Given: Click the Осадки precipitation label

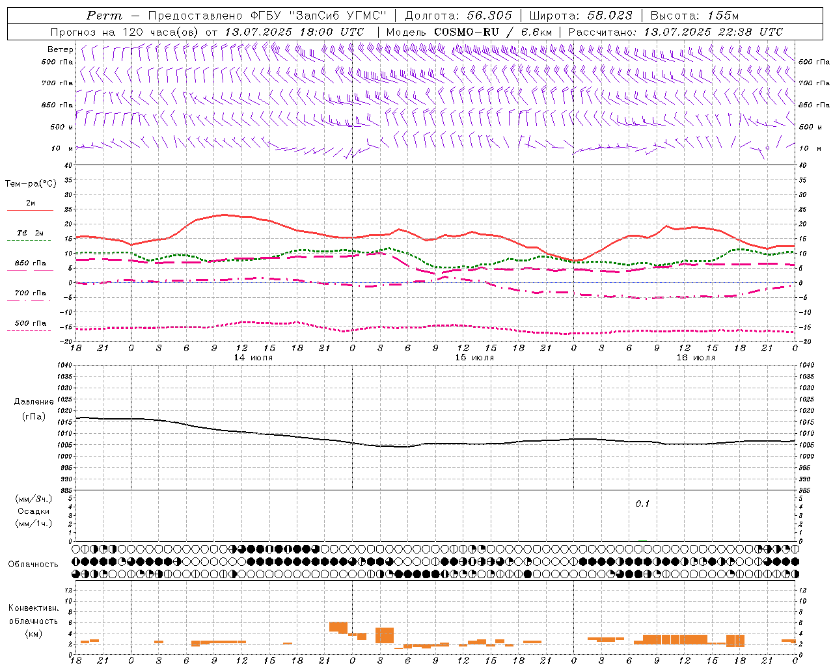Looking at the screenshot, I should (x=34, y=511).
